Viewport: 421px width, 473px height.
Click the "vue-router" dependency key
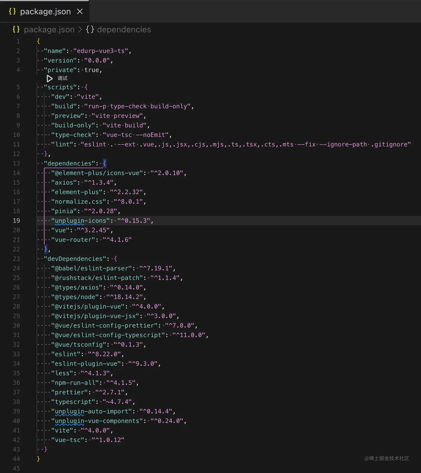point(73,240)
